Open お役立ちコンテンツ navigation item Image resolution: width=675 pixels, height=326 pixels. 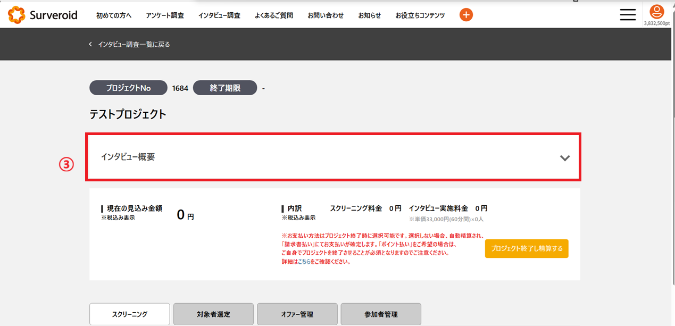pyautogui.click(x=420, y=15)
